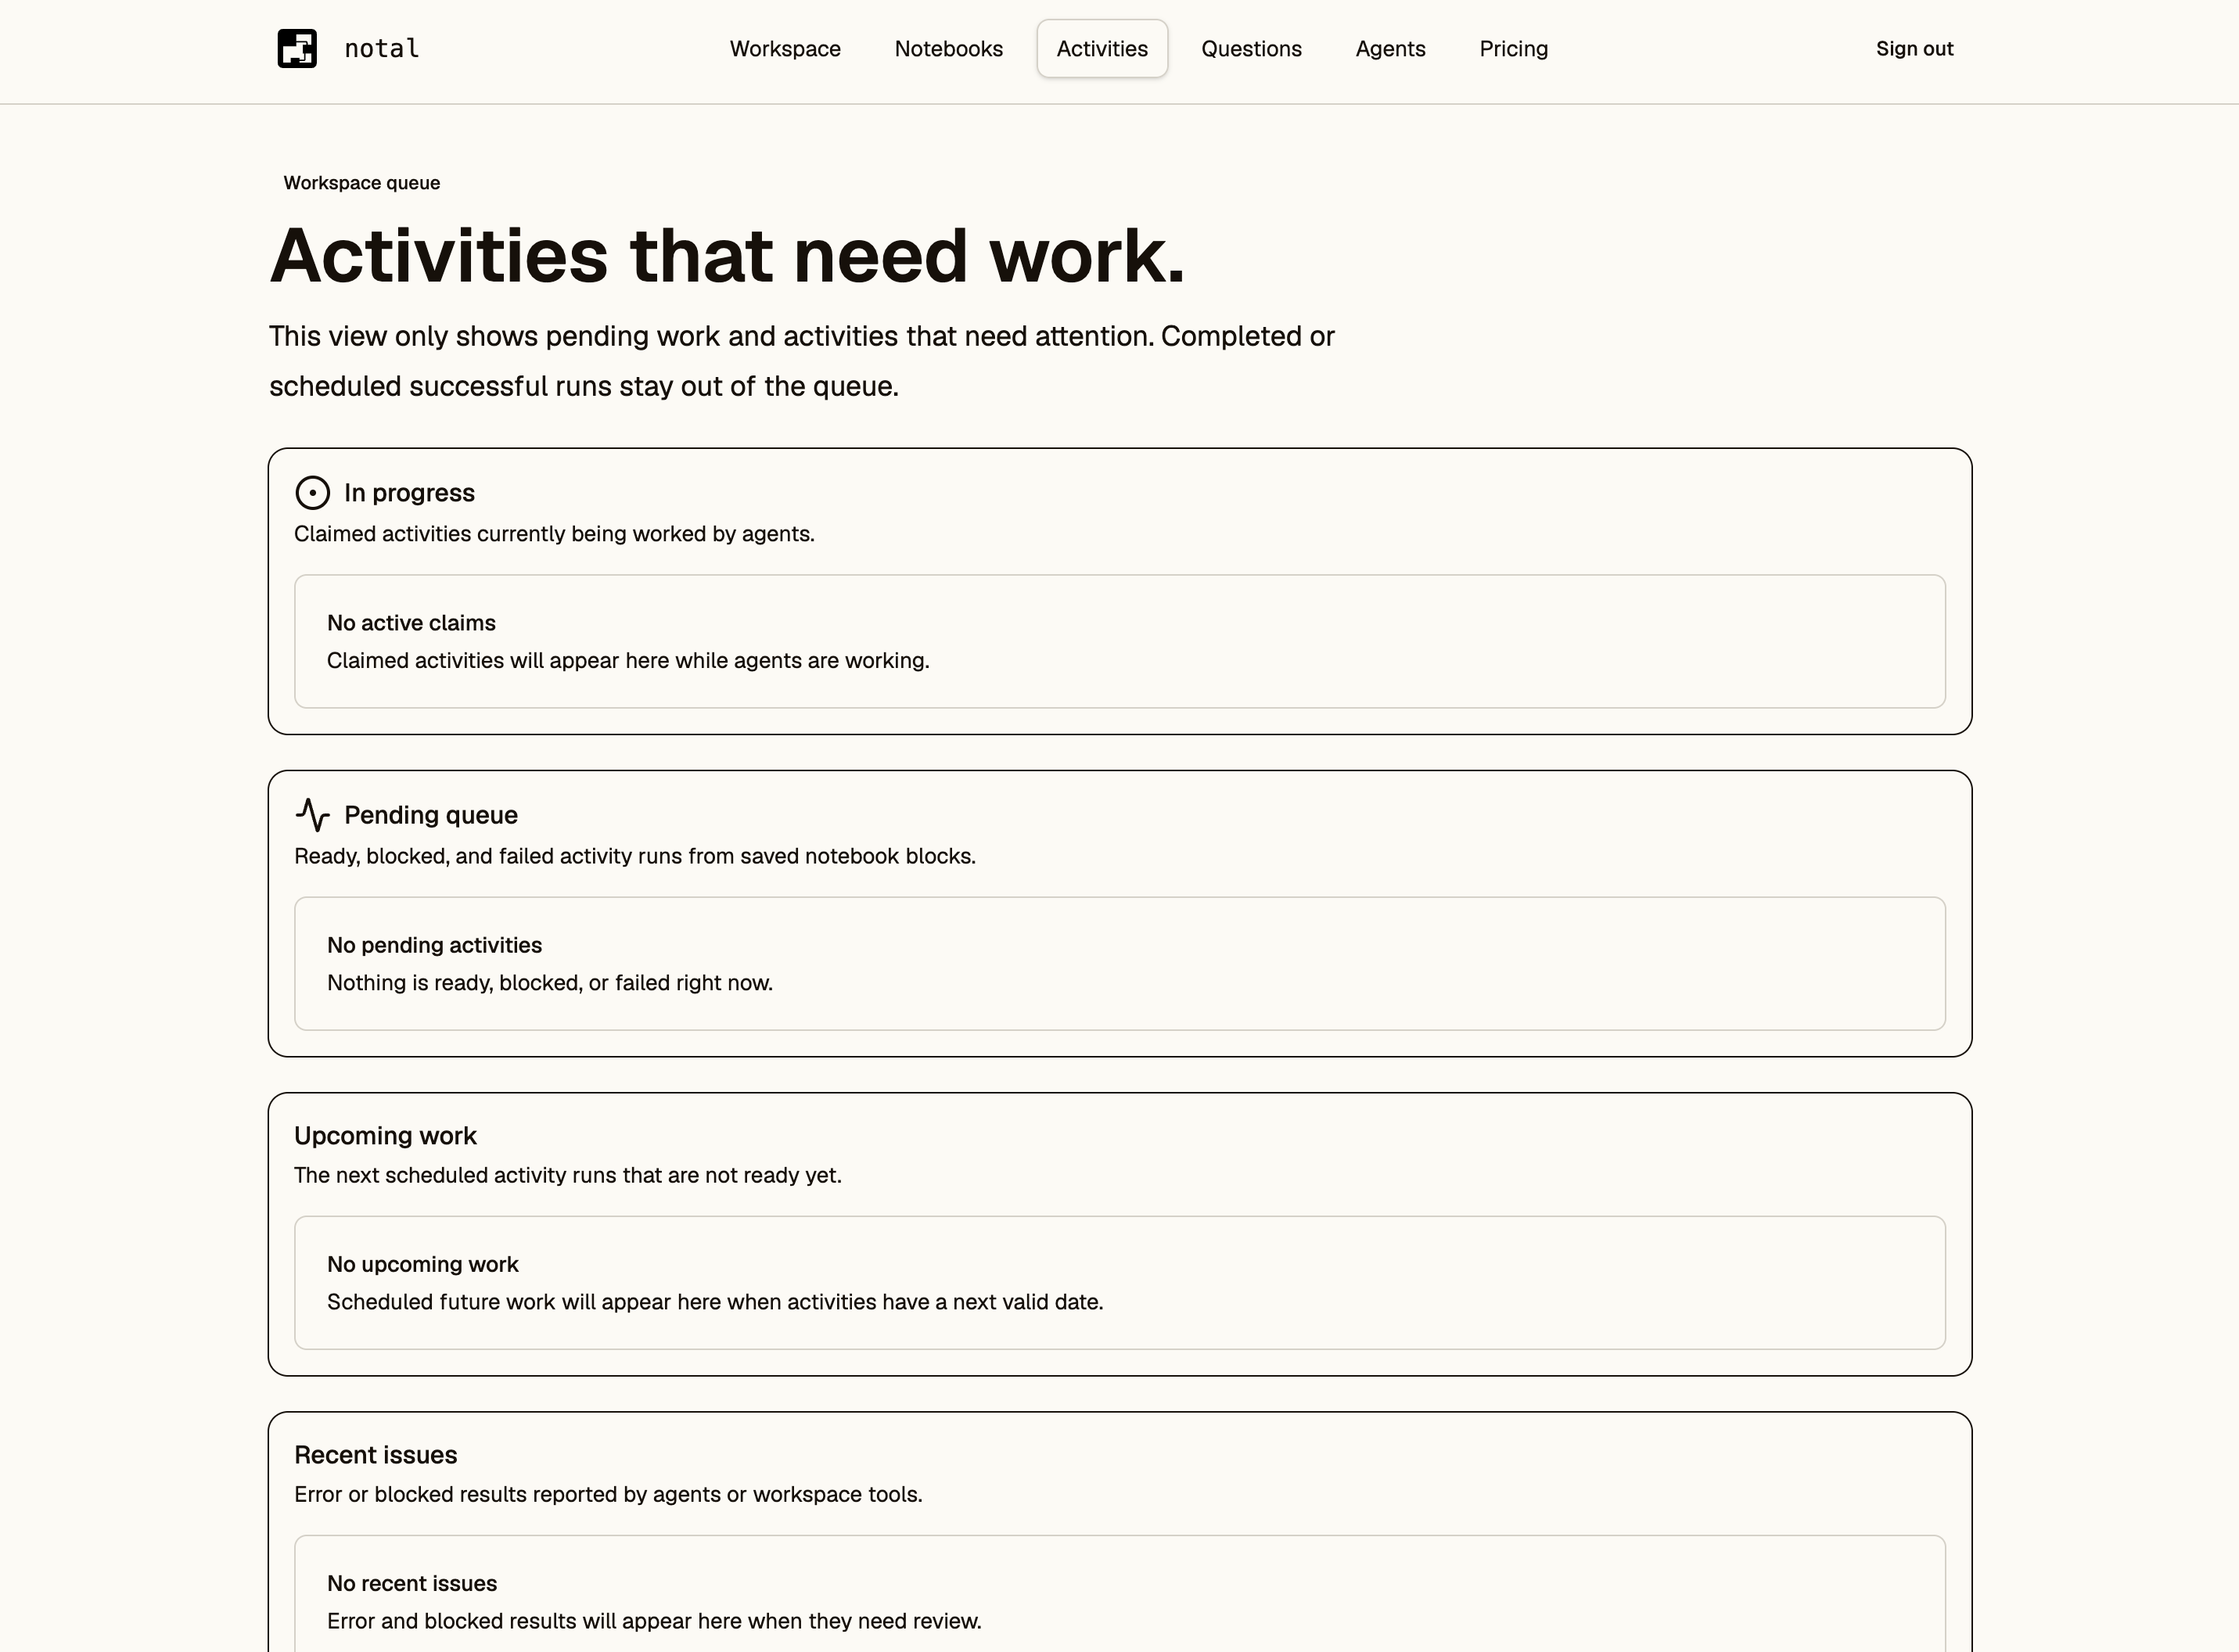Click the Workspace queue label
2239x1652 pixels.
361,183
